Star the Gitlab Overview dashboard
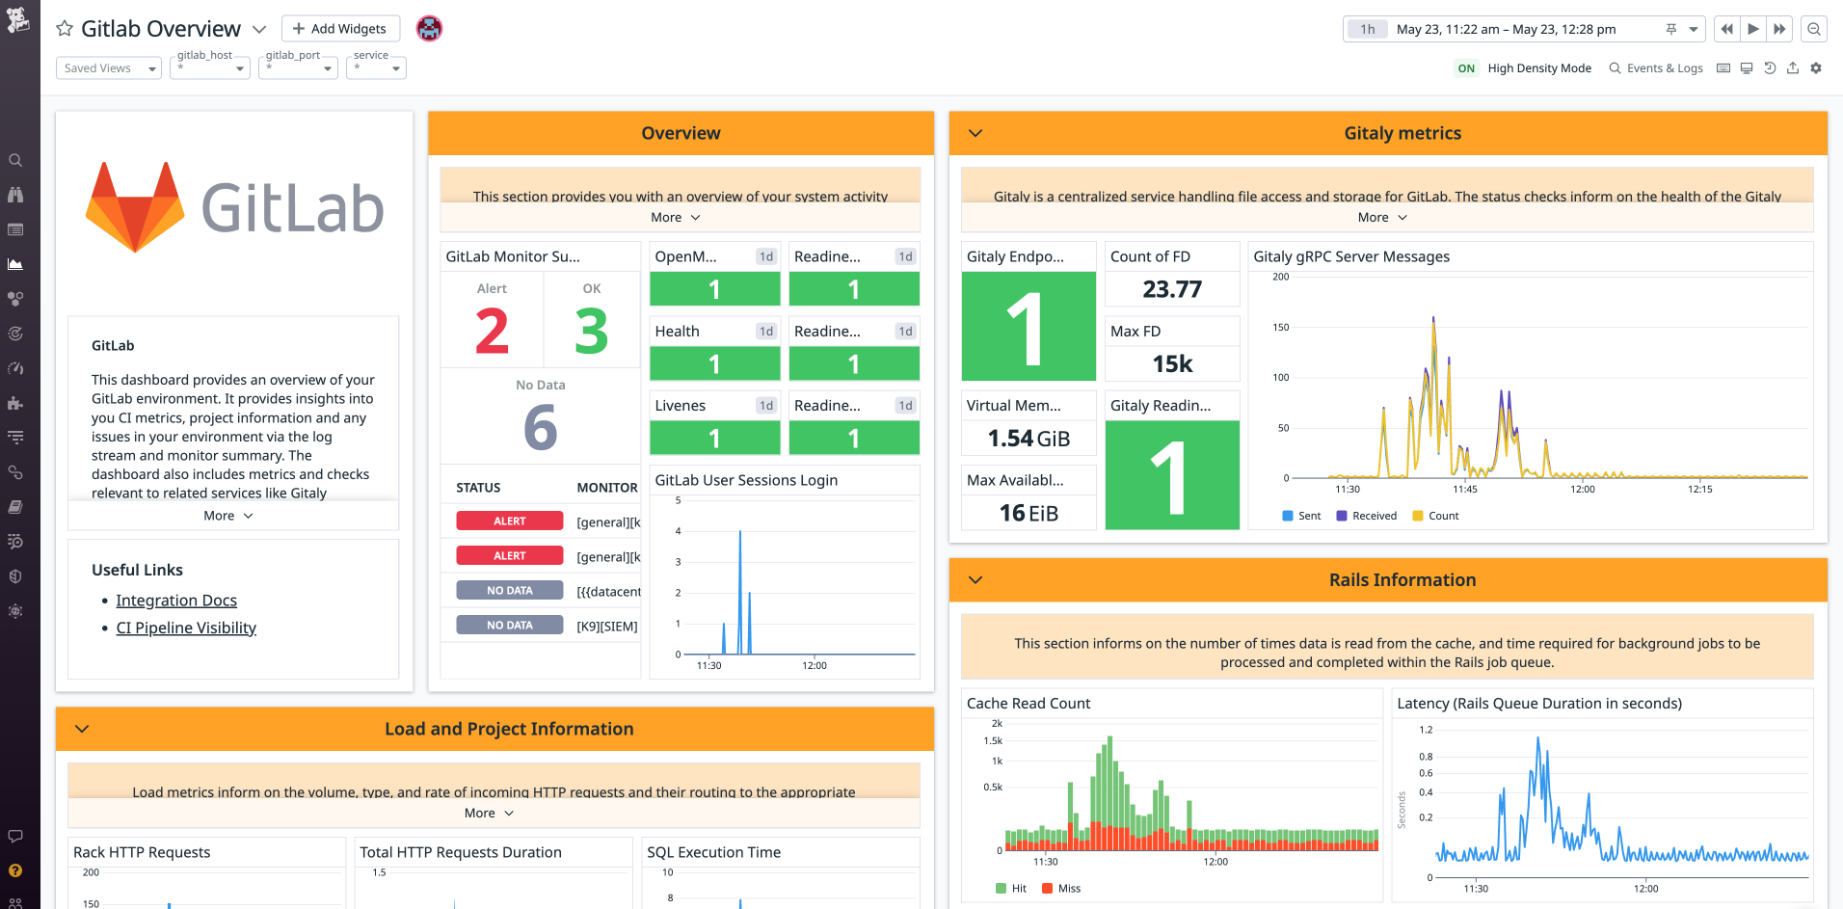The height and width of the screenshot is (909, 1843). 64,28
